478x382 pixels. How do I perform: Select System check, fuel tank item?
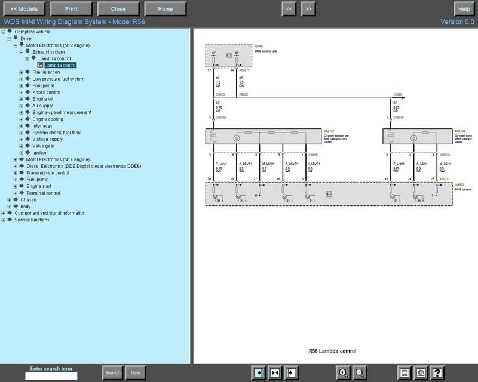(x=56, y=133)
